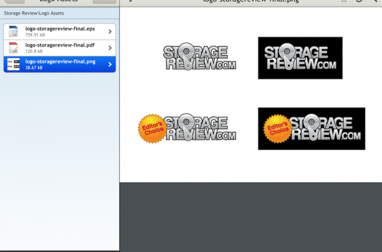Expand chevron for logo-storagereview-final.eps

[110, 32]
